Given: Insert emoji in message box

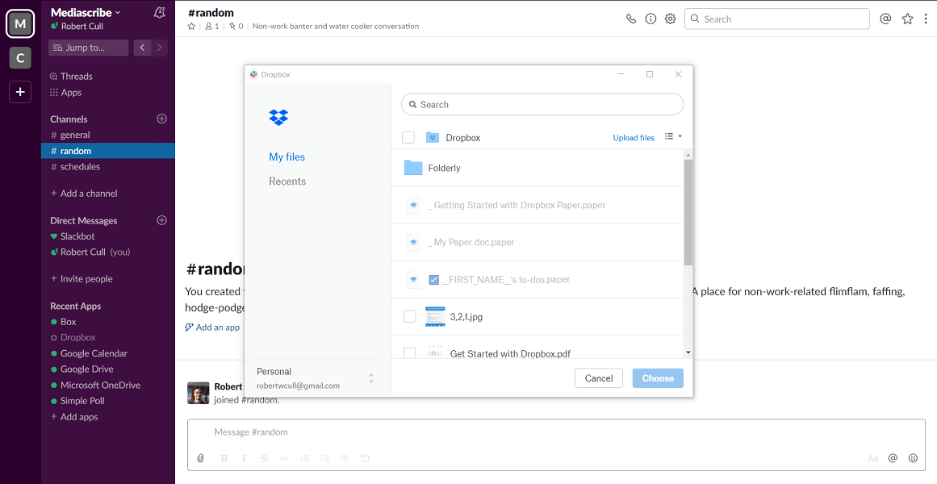Looking at the screenshot, I should [x=913, y=458].
